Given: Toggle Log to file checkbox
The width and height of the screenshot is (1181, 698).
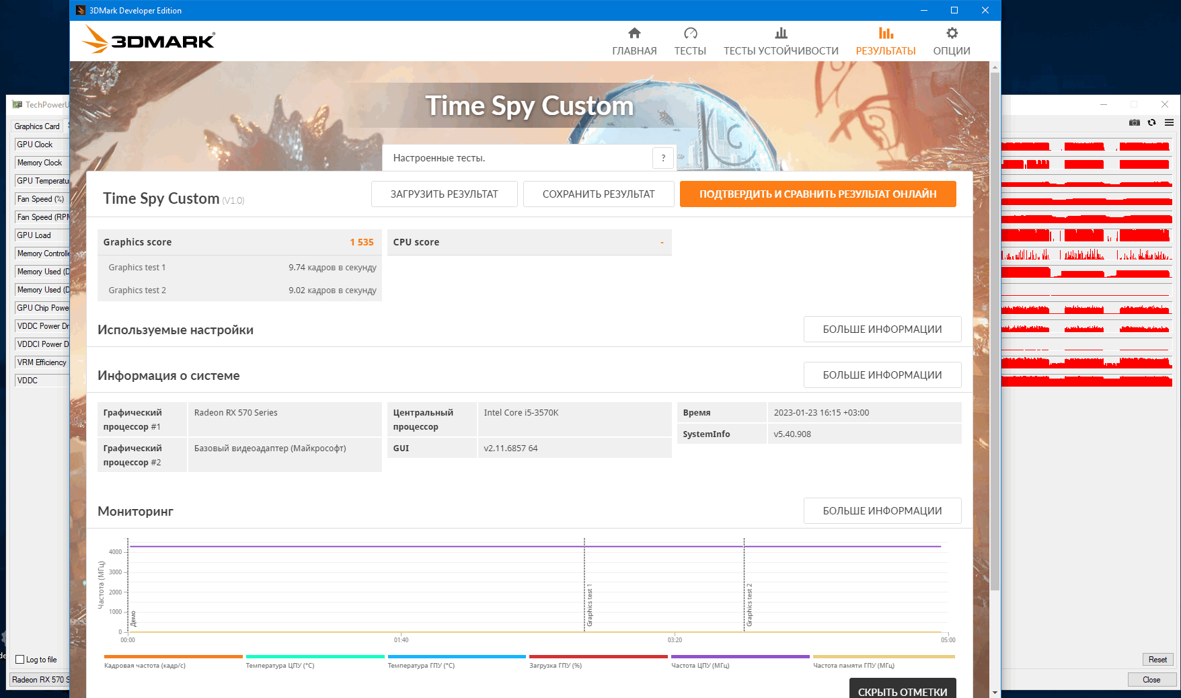Looking at the screenshot, I should 20,660.
